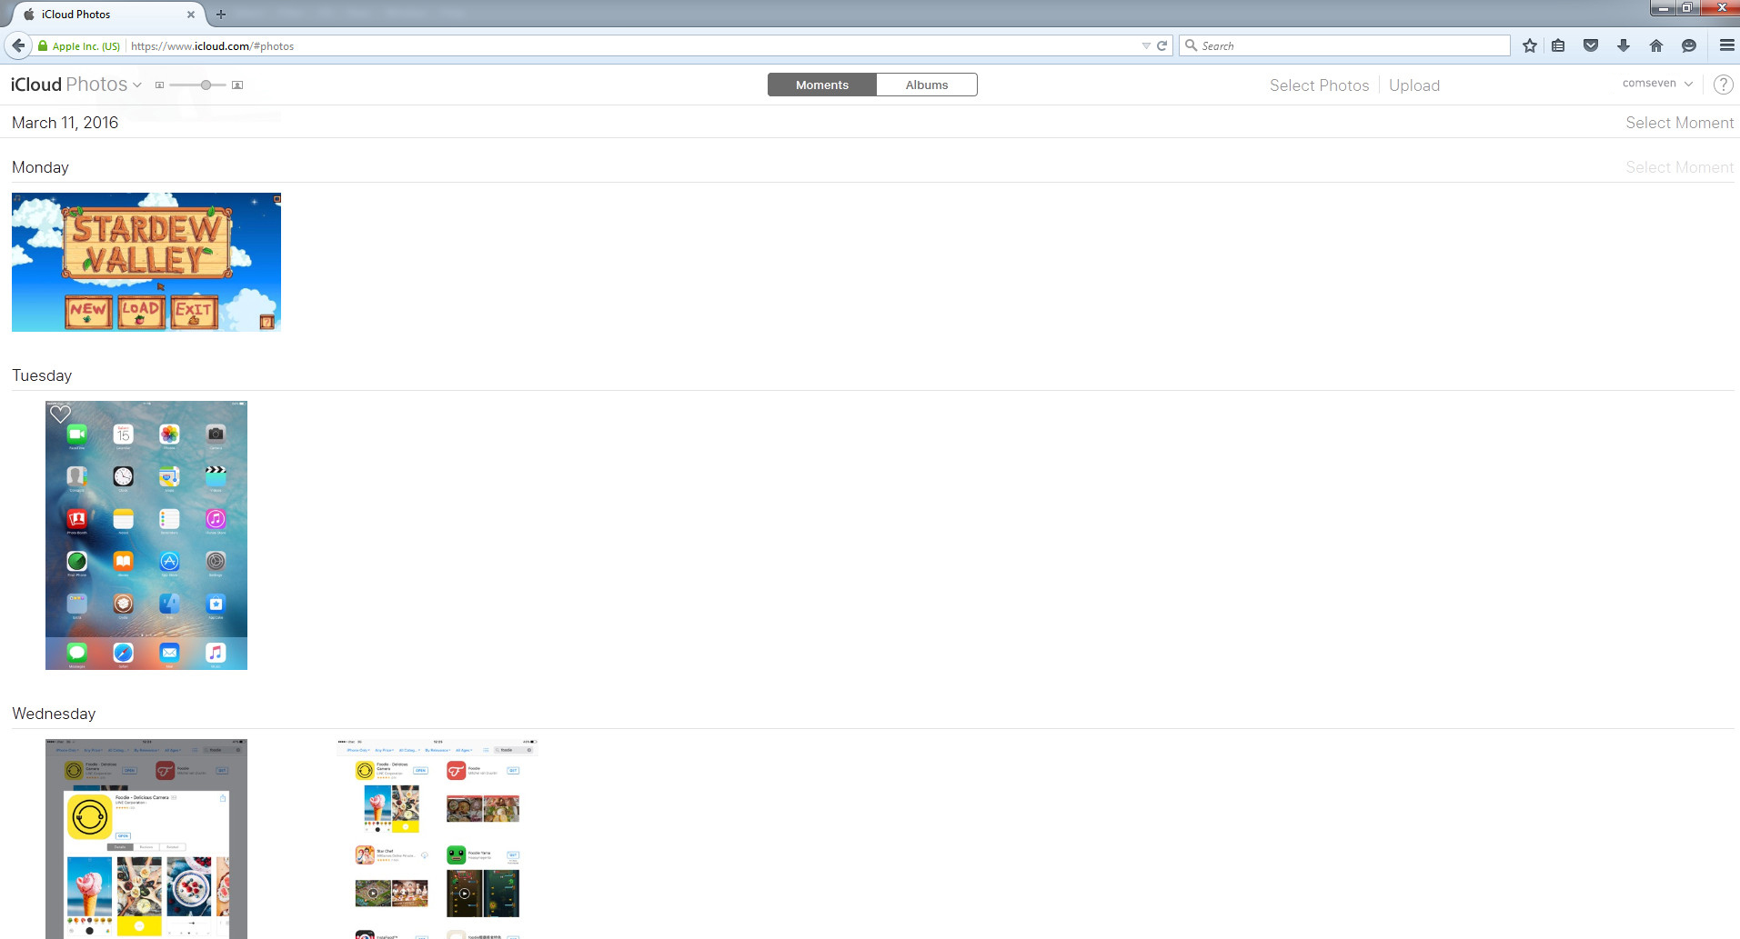Viewport: 1740px width, 939px height.
Task: Open the iPad home screen photo thumbnail
Action: pyautogui.click(x=146, y=535)
